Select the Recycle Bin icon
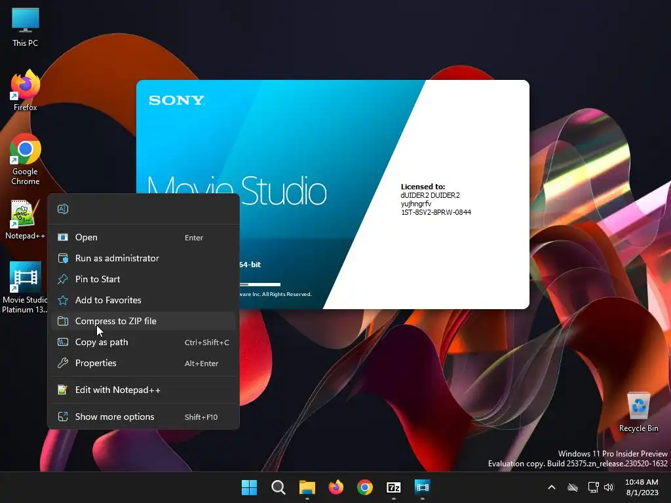671x503 pixels. (x=638, y=413)
